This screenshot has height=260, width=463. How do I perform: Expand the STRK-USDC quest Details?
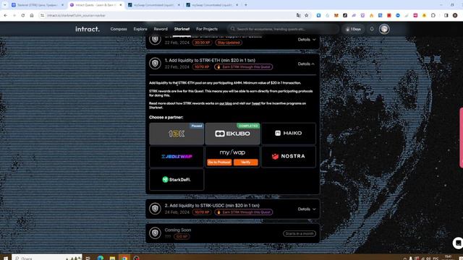click(307, 209)
